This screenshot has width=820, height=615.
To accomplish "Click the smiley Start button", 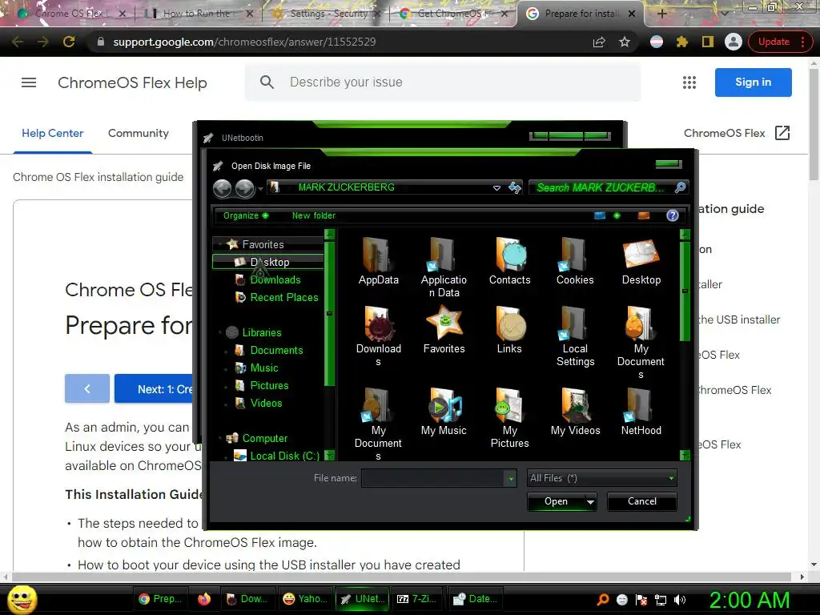I will click(x=22, y=600).
